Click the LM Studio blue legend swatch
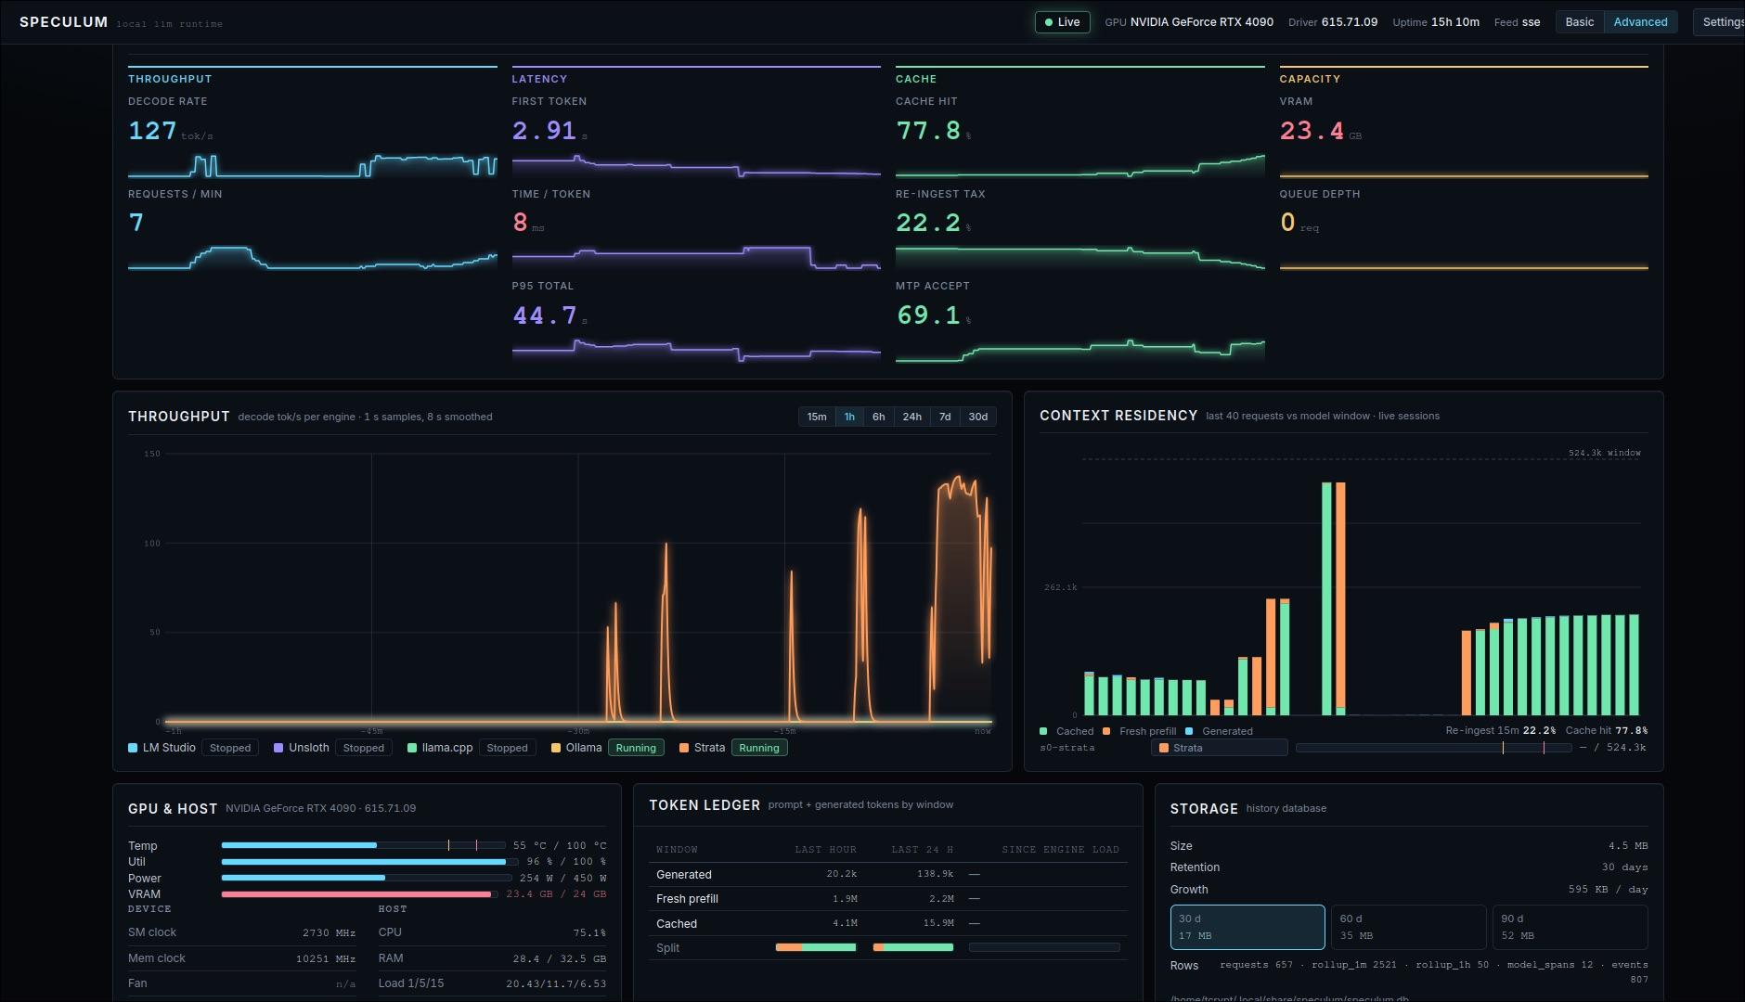The height and width of the screenshot is (1002, 1745). [133, 748]
